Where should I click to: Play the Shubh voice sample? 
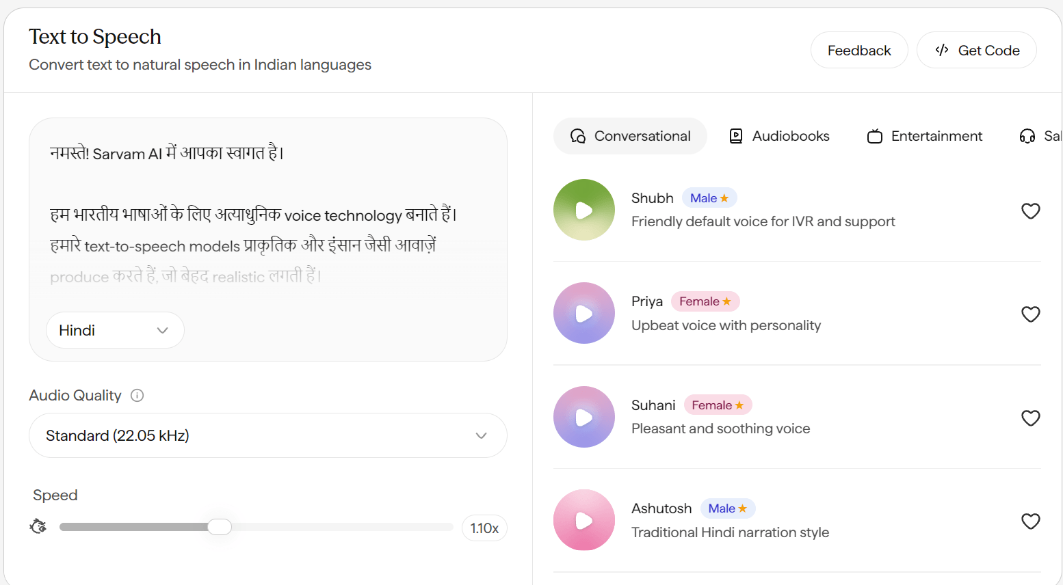(584, 210)
